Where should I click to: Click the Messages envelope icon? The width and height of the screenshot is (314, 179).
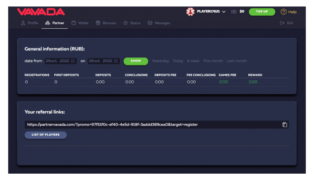(x=150, y=23)
